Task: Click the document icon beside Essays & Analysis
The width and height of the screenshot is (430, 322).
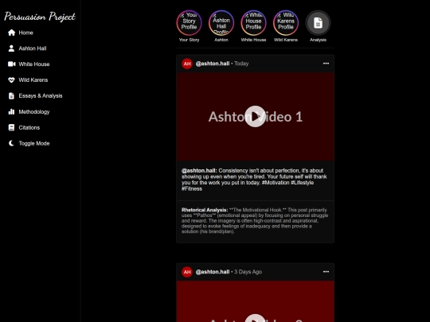Action: [x=11, y=96]
